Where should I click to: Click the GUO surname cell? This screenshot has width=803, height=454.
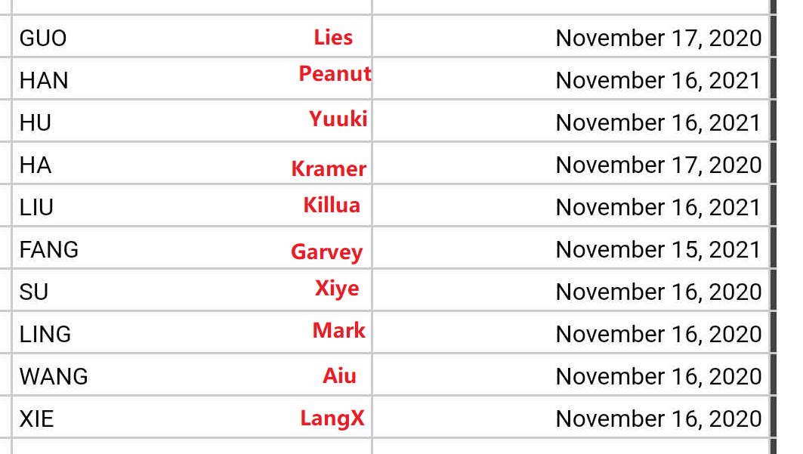point(43,39)
